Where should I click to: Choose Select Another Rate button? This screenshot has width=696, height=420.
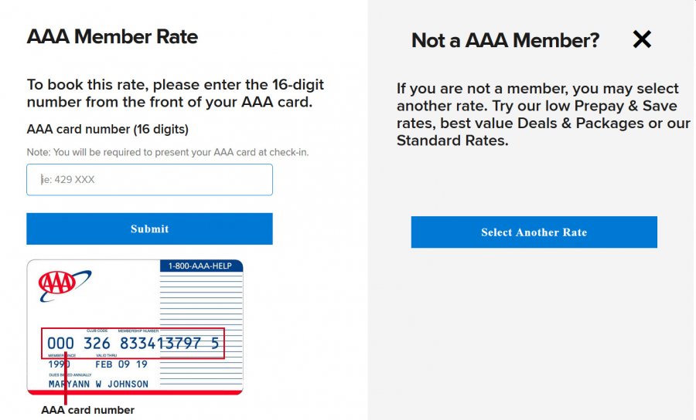(x=534, y=232)
